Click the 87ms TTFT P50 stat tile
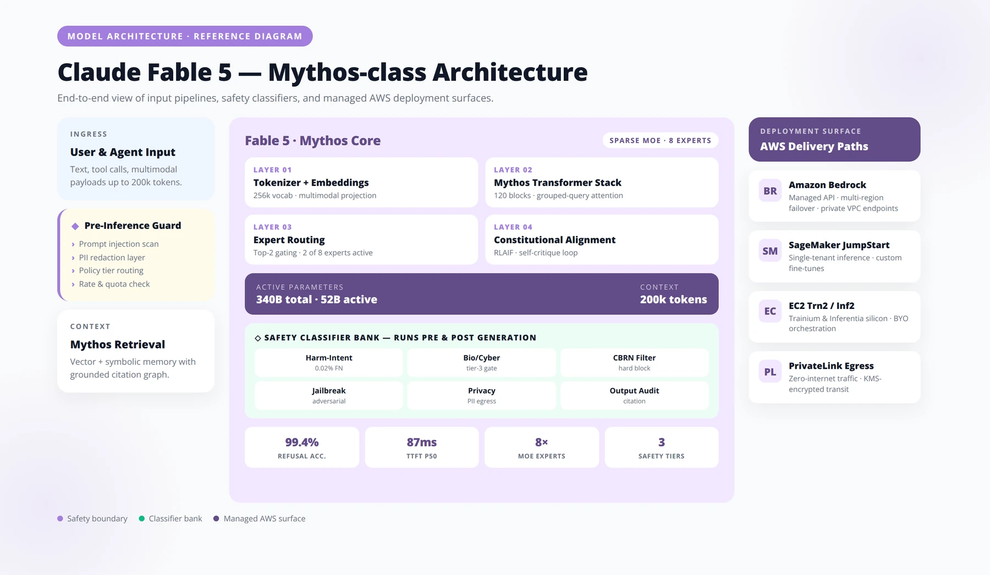 click(422, 447)
